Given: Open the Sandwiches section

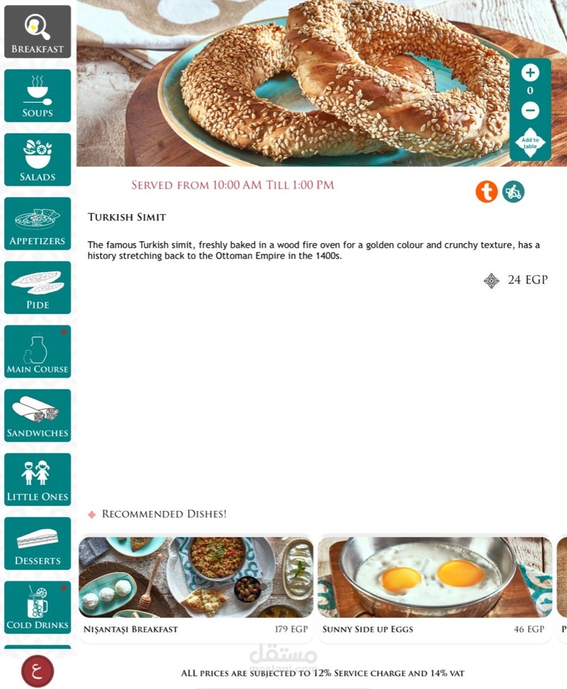Looking at the screenshot, I should click(37, 415).
